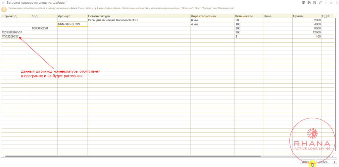Click the restore window icon
339x167 pixels.
(331, 3)
